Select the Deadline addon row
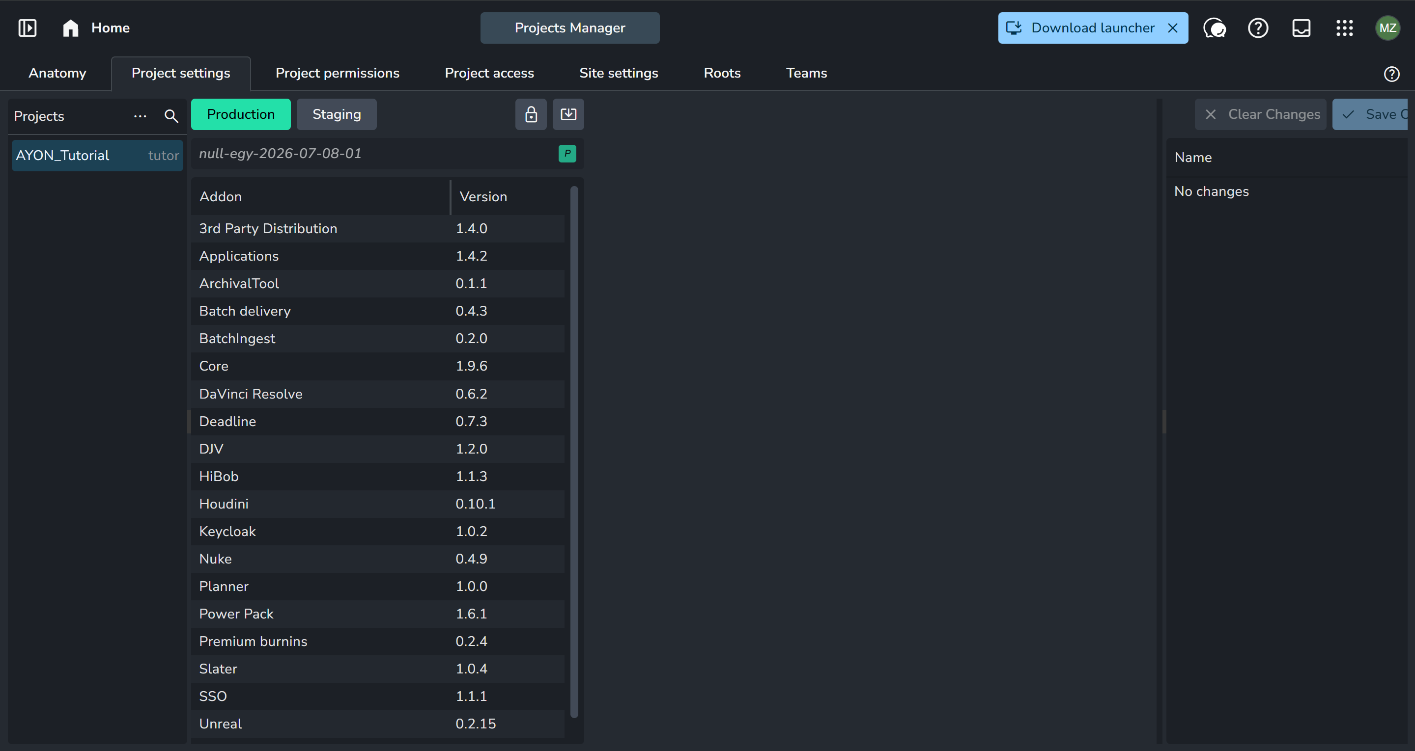Screen dimensions: 1415x751 [x=378, y=421]
